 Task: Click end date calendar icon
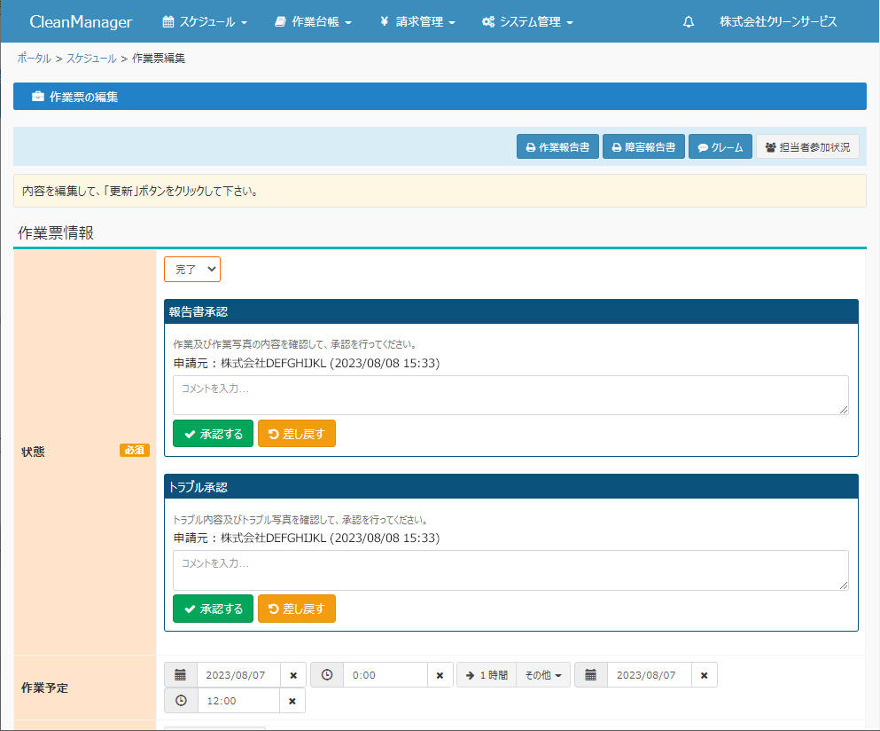coord(591,675)
